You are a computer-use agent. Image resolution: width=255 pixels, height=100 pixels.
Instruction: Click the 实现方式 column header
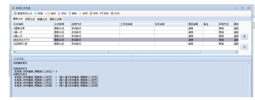coord(226,24)
